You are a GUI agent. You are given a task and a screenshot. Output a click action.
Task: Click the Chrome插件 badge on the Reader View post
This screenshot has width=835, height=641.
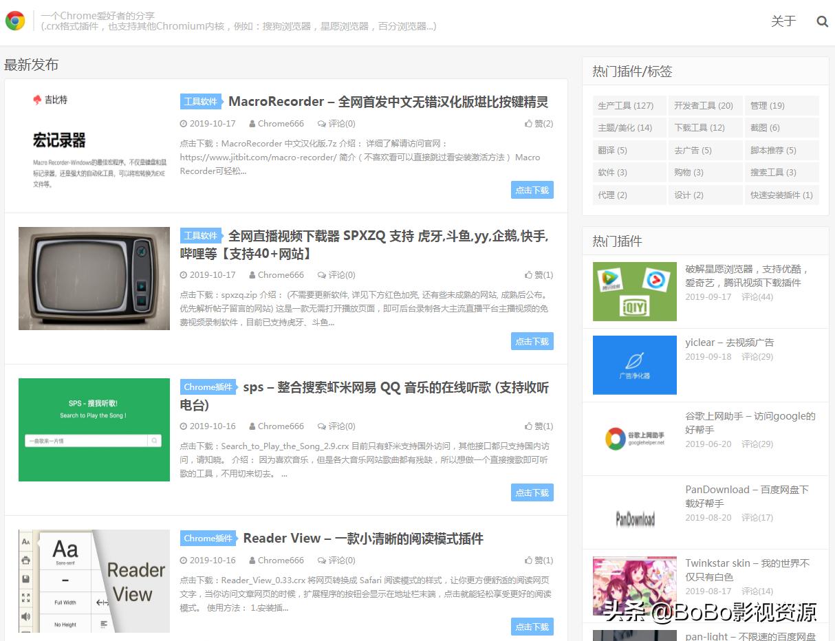tap(207, 538)
